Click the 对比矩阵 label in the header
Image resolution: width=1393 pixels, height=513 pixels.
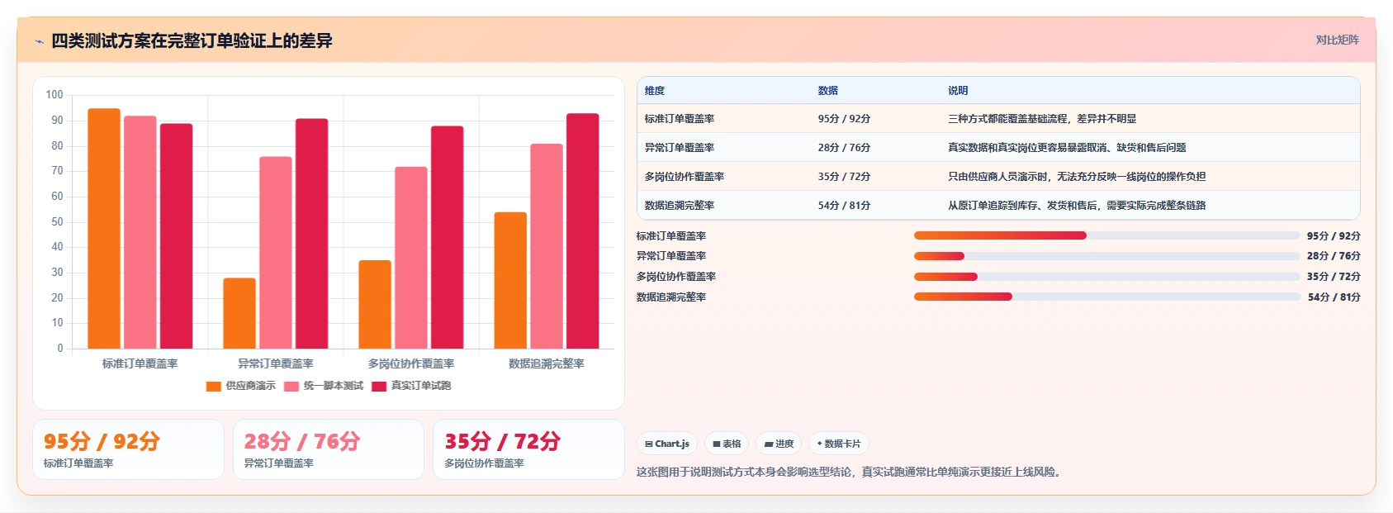pyautogui.click(x=1337, y=40)
